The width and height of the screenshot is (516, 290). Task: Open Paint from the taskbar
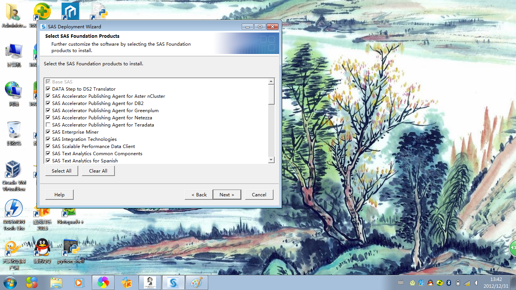(196, 282)
